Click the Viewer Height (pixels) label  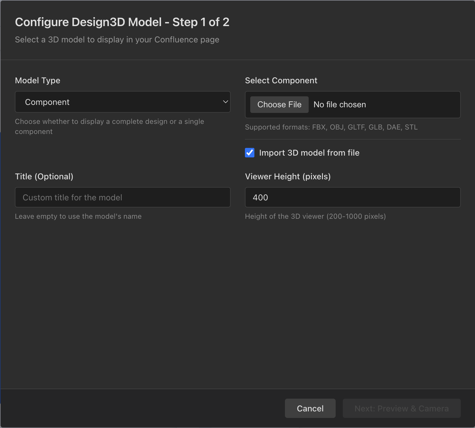point(288,176)
